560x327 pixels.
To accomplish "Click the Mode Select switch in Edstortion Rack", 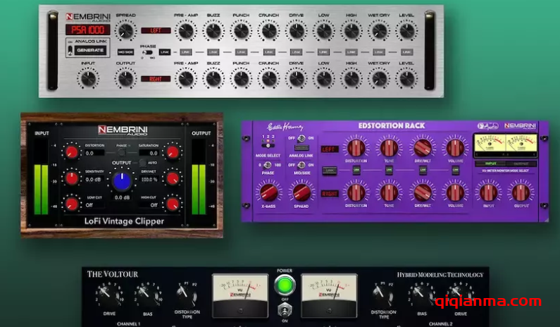I will tap(268, 145).
